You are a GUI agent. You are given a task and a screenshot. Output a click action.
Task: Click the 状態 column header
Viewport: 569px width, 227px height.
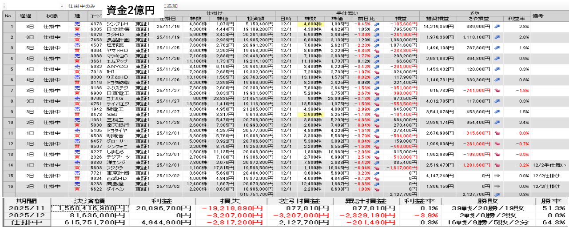[52, 16]
